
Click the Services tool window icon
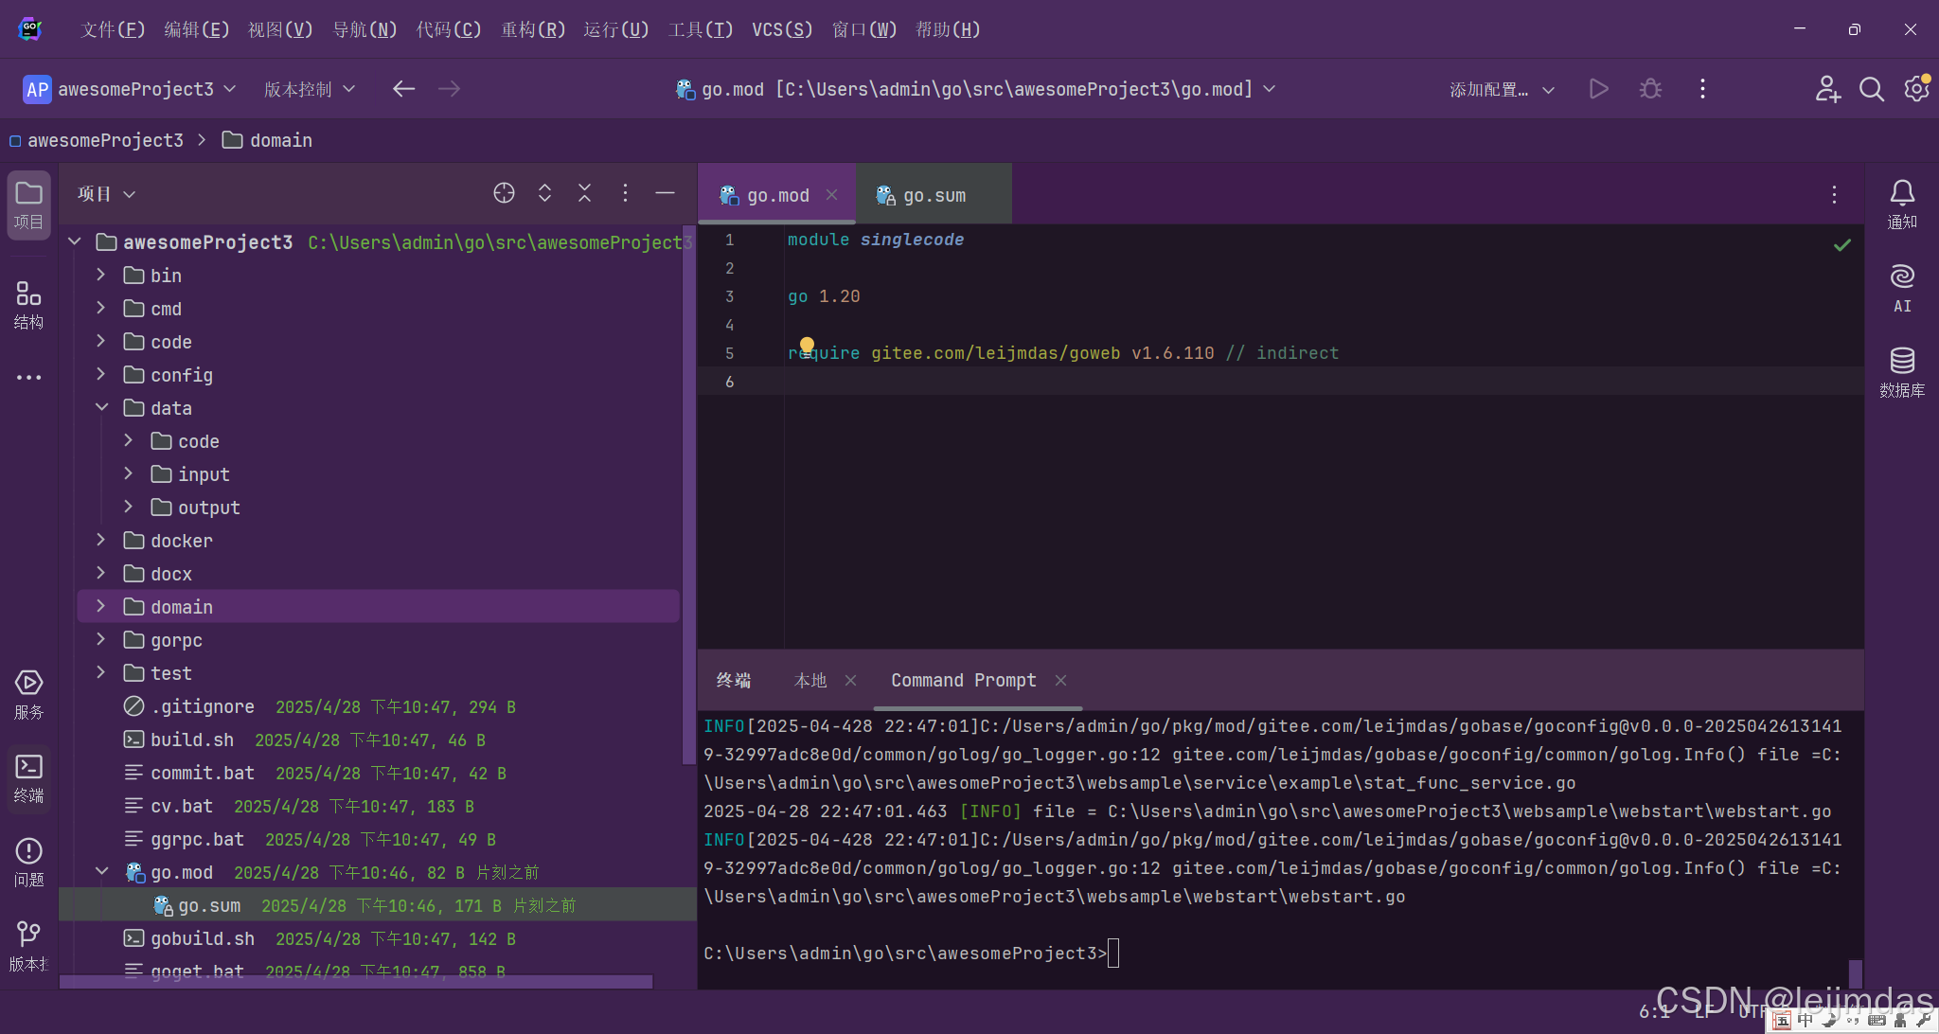pyautogui.click(x=28, y=694)
